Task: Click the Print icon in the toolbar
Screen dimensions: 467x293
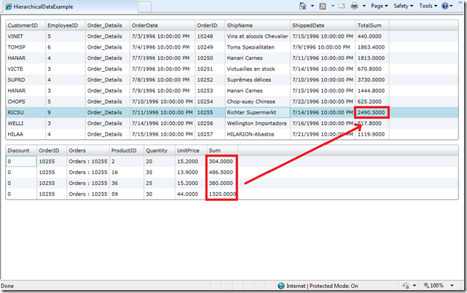Action: (354, 6)
